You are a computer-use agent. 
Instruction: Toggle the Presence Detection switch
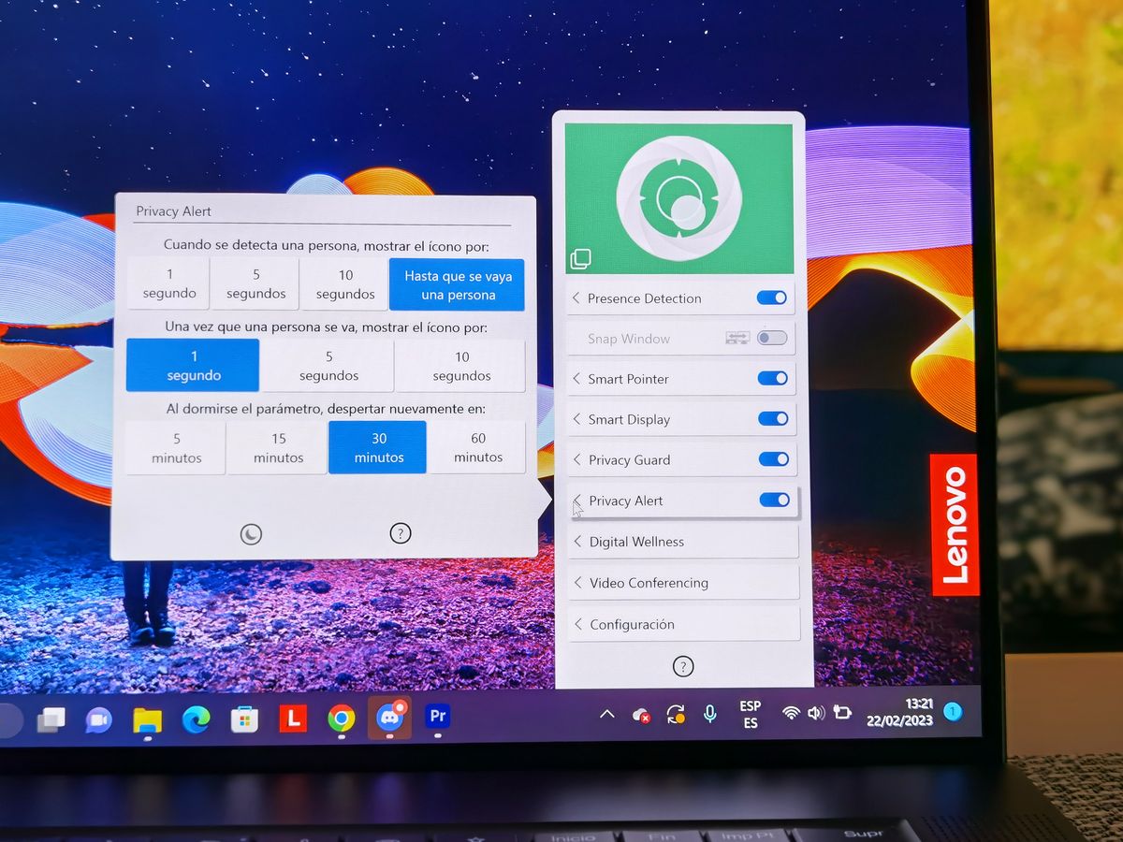[772, 298]
